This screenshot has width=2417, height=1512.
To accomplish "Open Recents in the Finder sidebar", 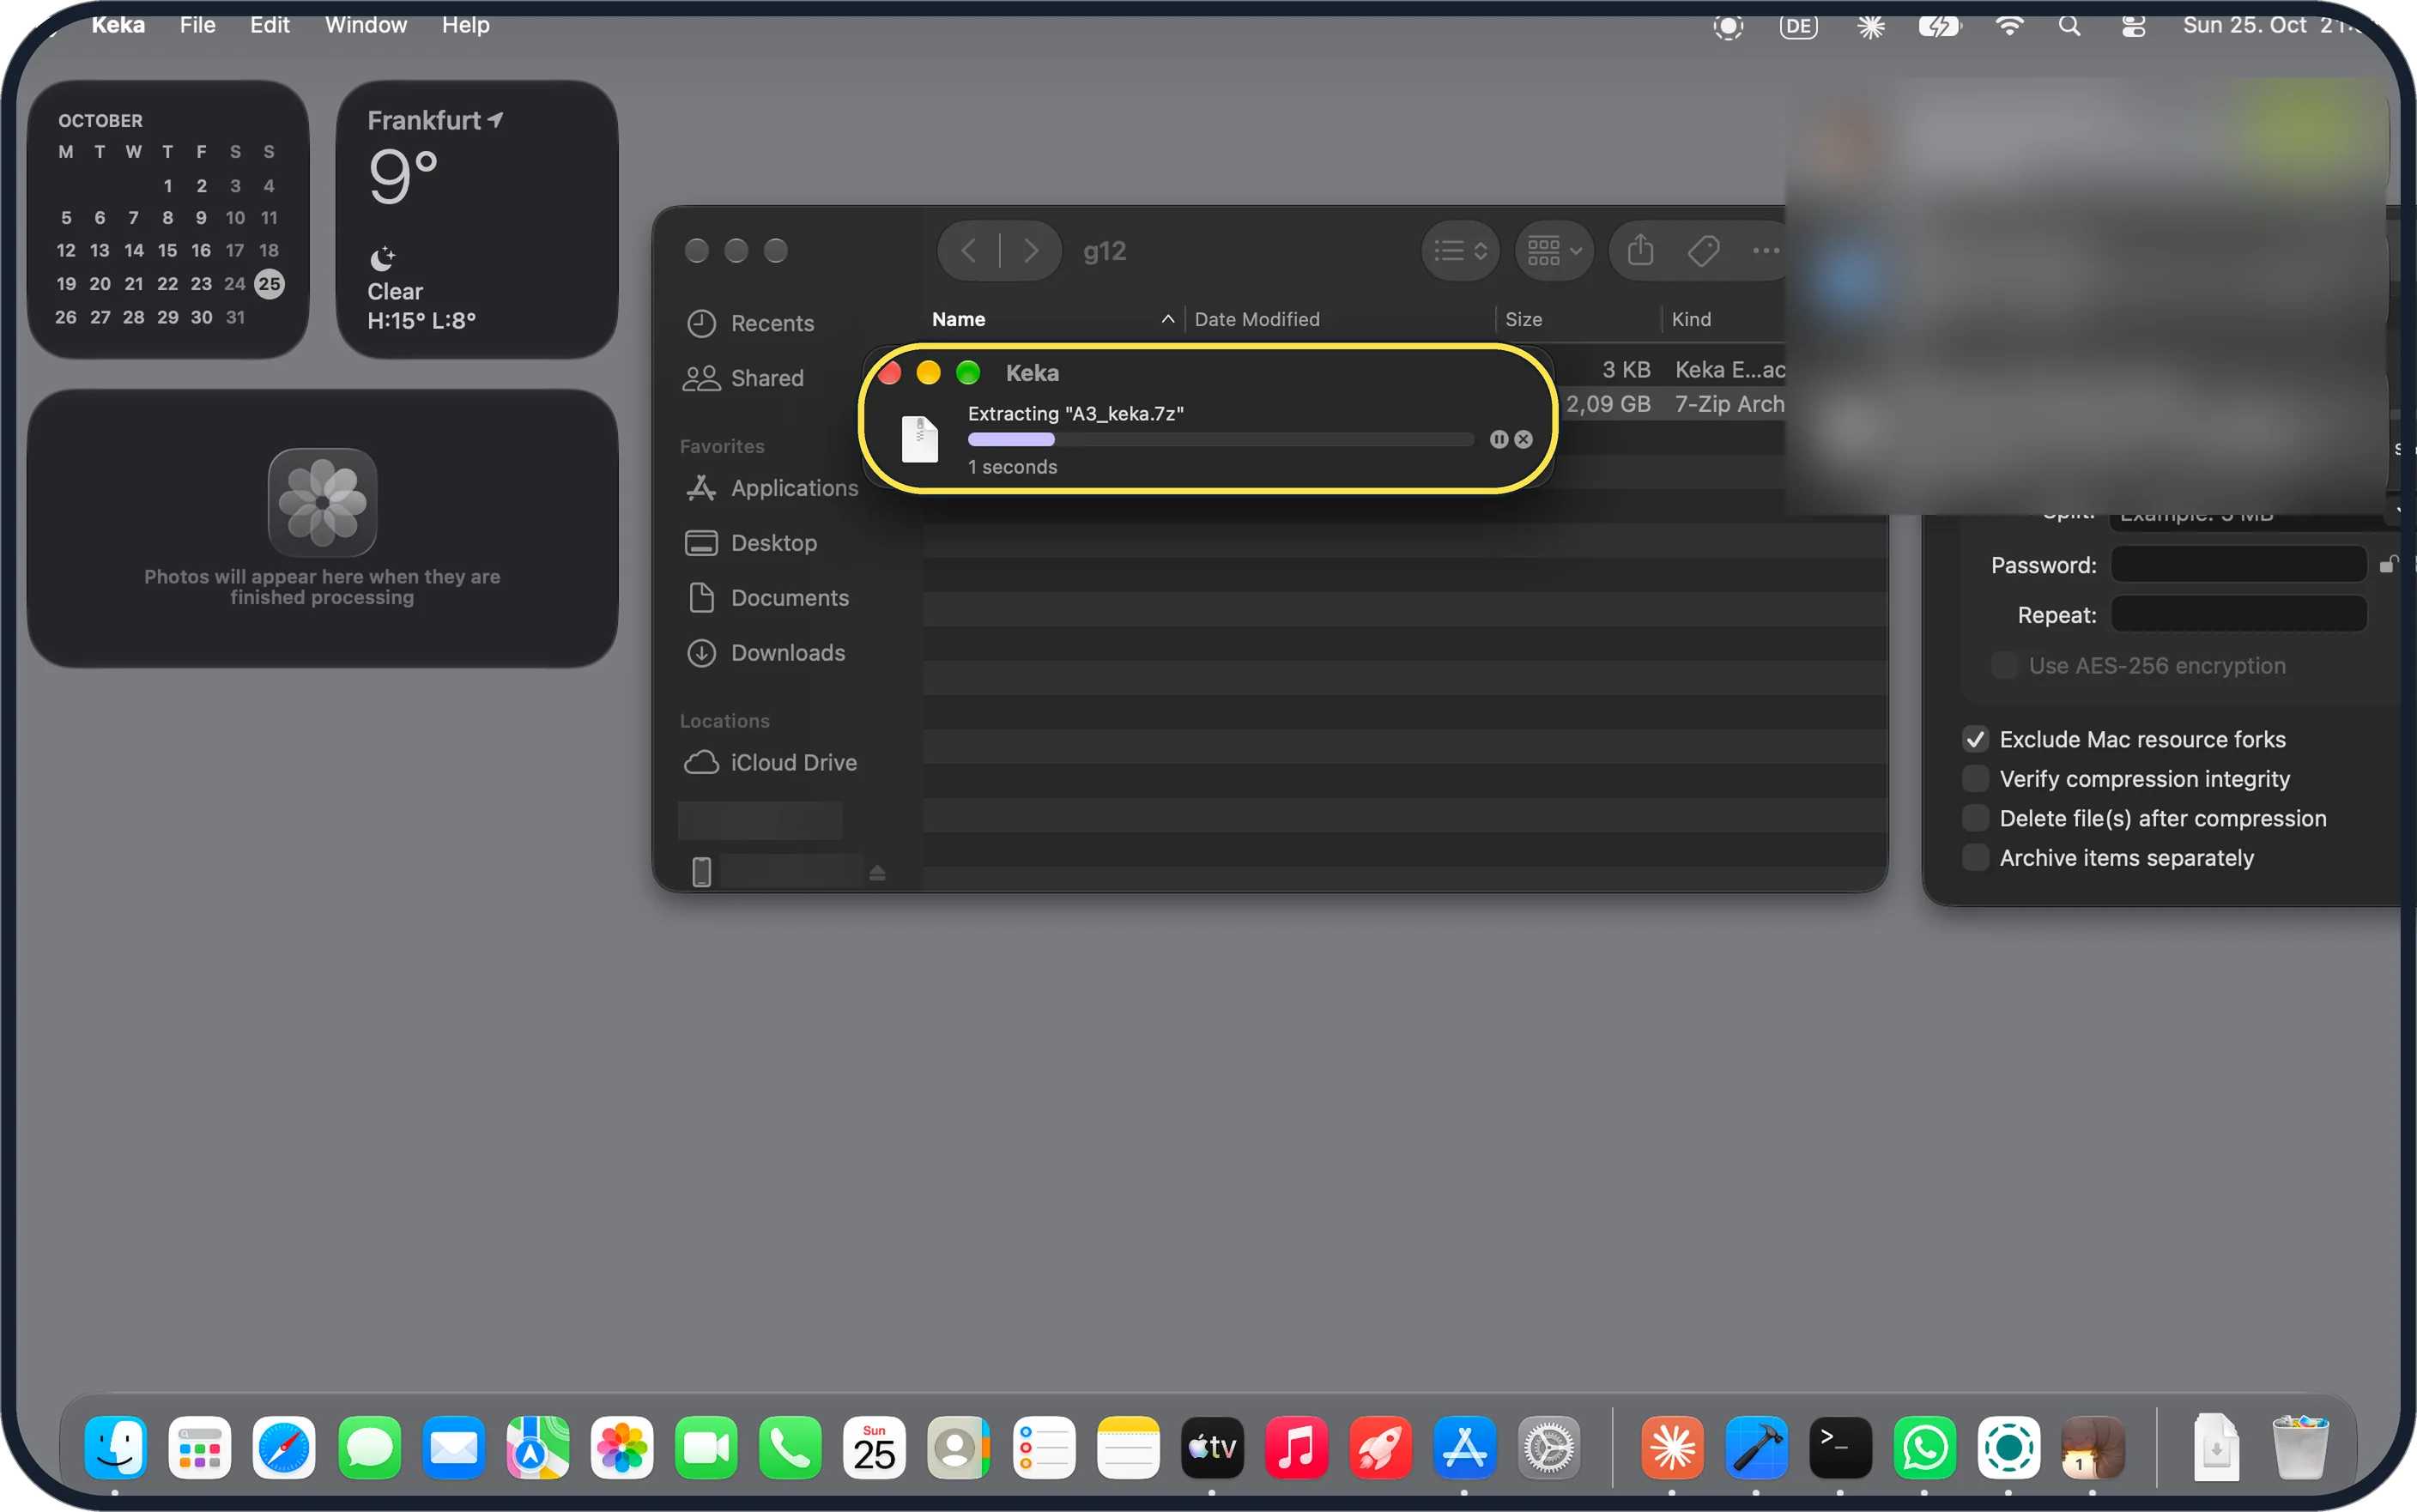I will [x=750, y=323].
